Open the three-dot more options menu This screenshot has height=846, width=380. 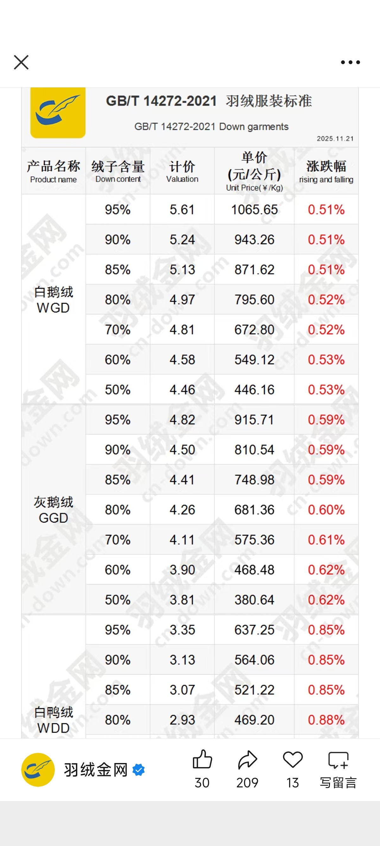click(x=351, y=62)
